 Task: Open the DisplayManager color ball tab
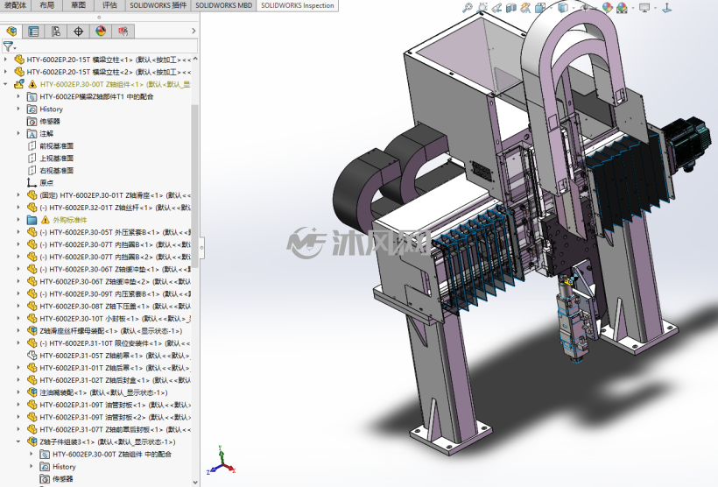point(101,32)
